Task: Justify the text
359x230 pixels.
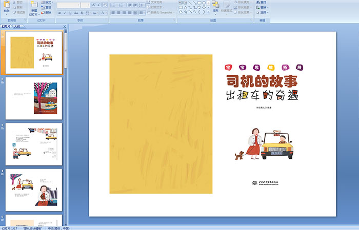Action: [x=130, y=13]
